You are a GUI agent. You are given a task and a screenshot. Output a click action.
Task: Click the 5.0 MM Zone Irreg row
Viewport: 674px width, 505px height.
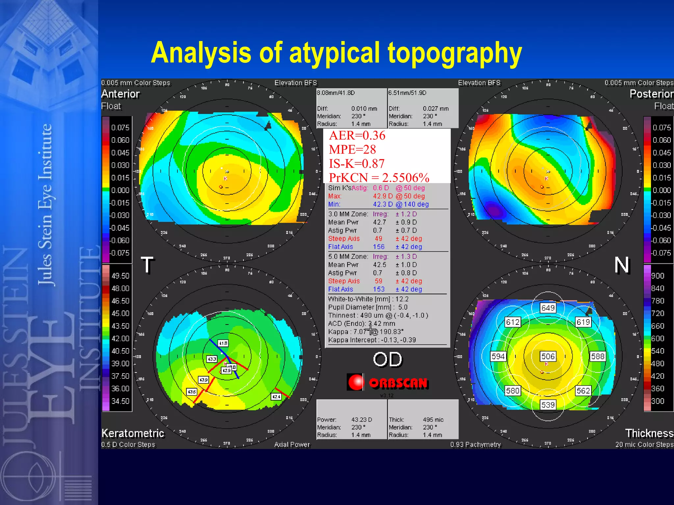(x=373, y=256)
